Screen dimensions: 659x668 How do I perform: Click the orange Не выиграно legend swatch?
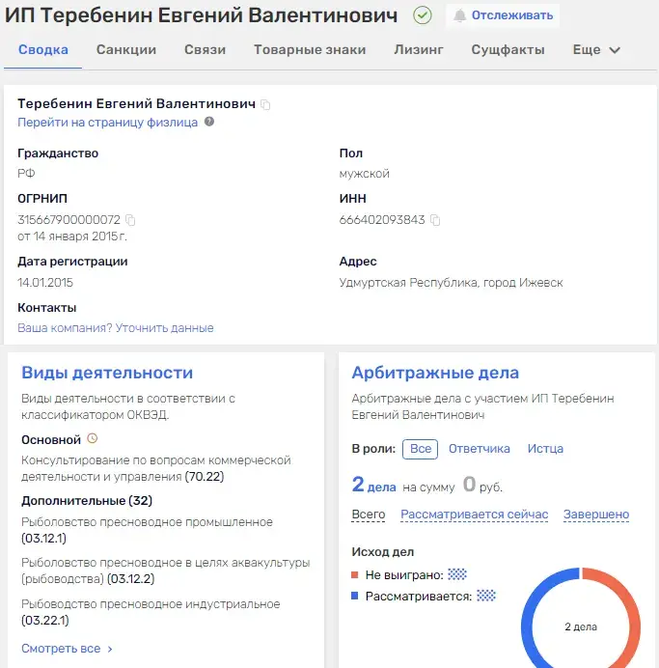[355, 575]
